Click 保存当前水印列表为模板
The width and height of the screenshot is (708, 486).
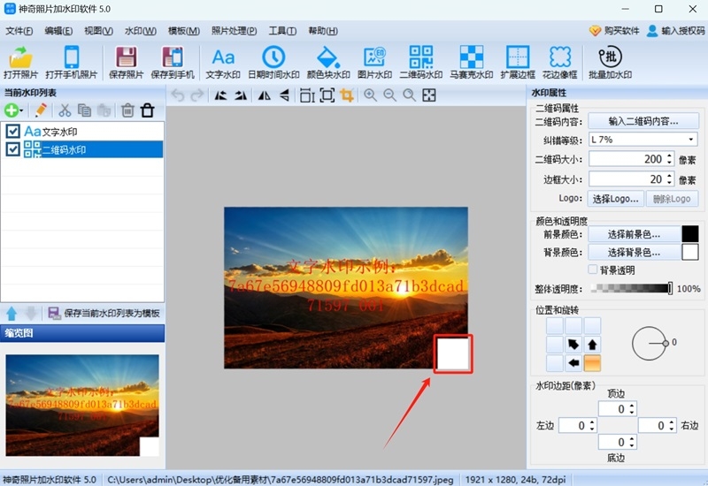coord(104,313)
